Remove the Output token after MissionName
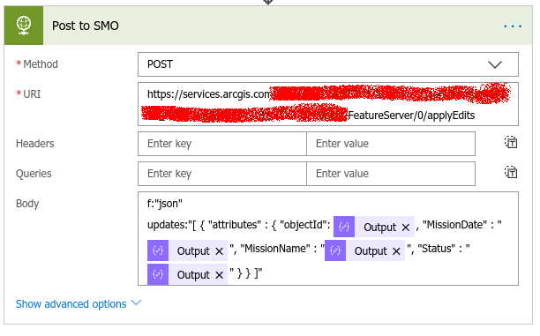 [x=396, y=251]
